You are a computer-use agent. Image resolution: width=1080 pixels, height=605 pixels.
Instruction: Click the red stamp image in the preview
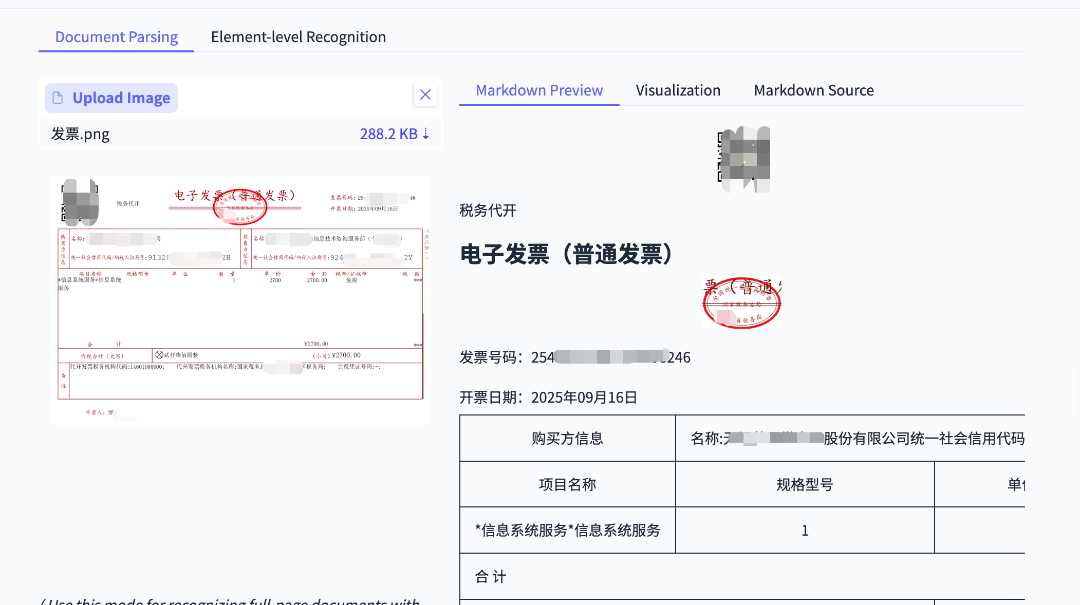click(x=741, y=302)
